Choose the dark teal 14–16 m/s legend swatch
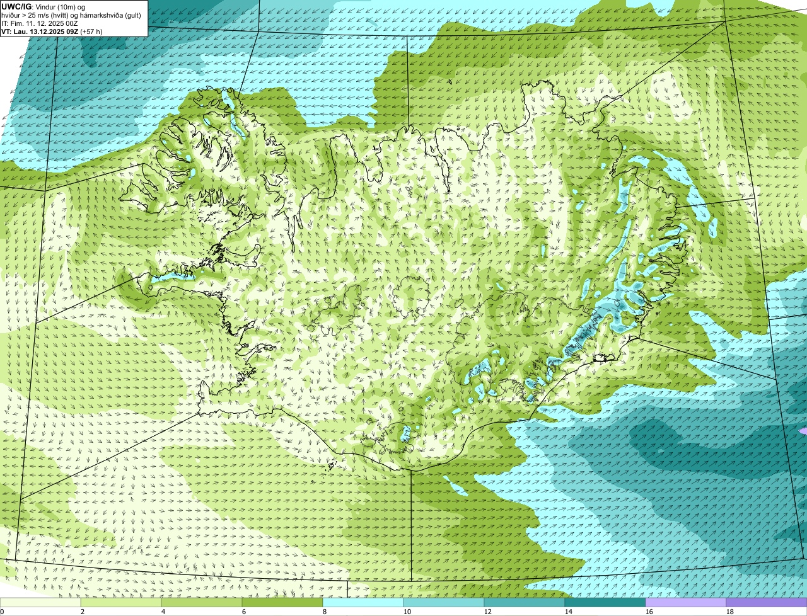Viewport: 807px width, 616px height. point(605,602)
